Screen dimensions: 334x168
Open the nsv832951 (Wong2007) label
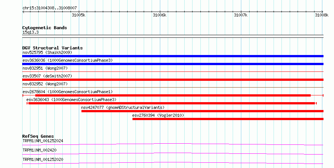pyautogui.click(x=45, y=68)
